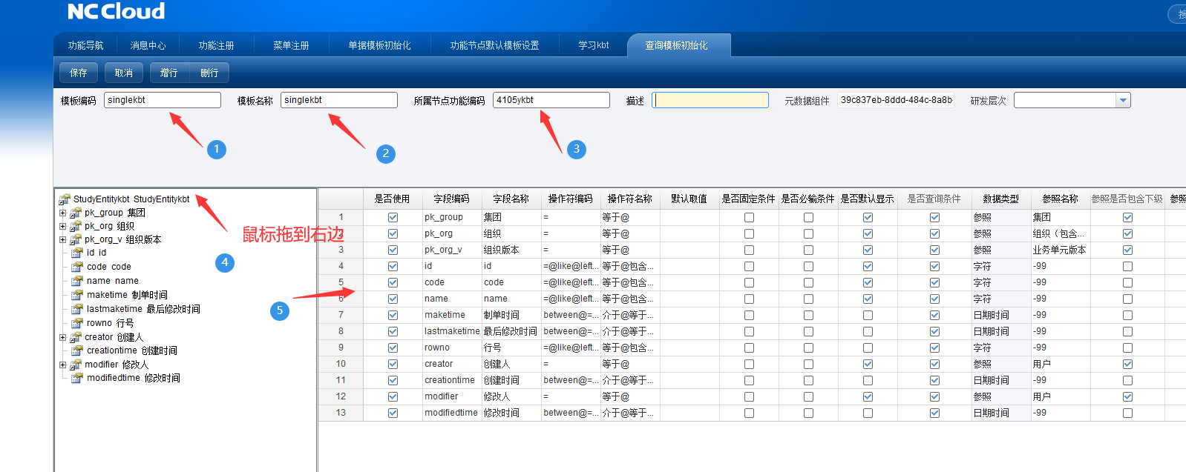Select the code tree item
This screenshot has width=1186, height=472.
pos(109,267)
